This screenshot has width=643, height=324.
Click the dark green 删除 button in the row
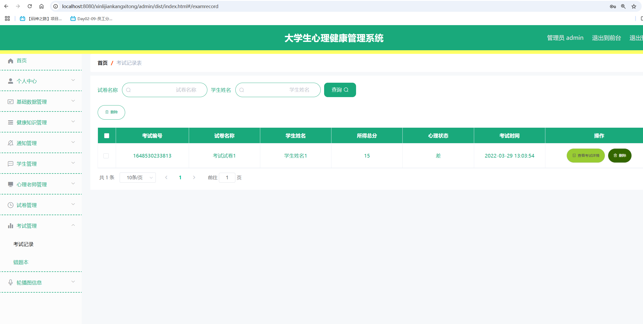tap(620, 155)
